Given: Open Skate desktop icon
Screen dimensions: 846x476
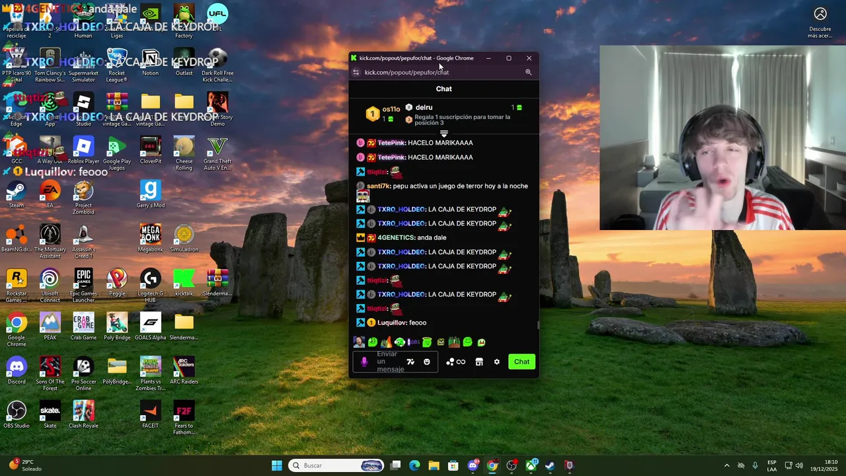Looking at the screenshot, I should pyautogui.click(x=50, y=415).
